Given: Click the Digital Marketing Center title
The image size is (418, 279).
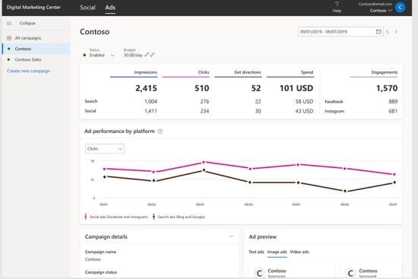Looking at the screenshot, I should click(x=33, y=7).
